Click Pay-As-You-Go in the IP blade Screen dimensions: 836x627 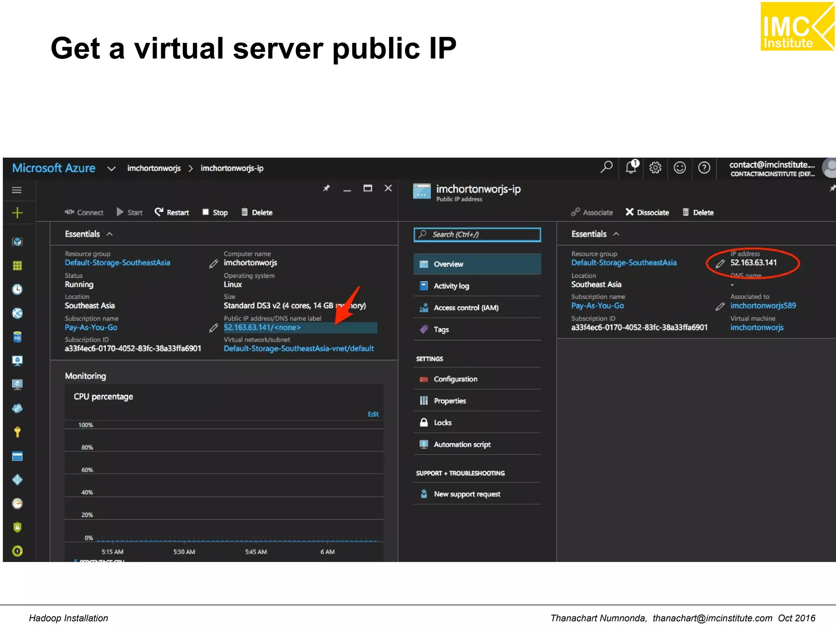pos(597,306)
